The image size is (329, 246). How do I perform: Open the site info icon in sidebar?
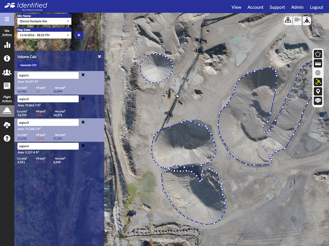tap(7, 58)
